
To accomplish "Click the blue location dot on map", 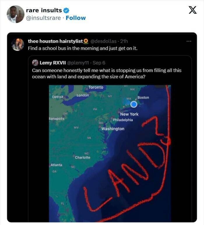I will point(134,104).
